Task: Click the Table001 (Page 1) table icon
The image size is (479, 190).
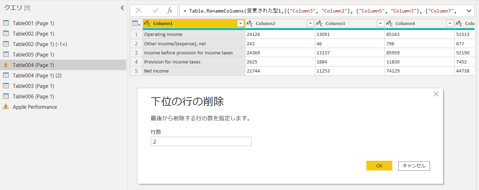Action: [6, 23]
